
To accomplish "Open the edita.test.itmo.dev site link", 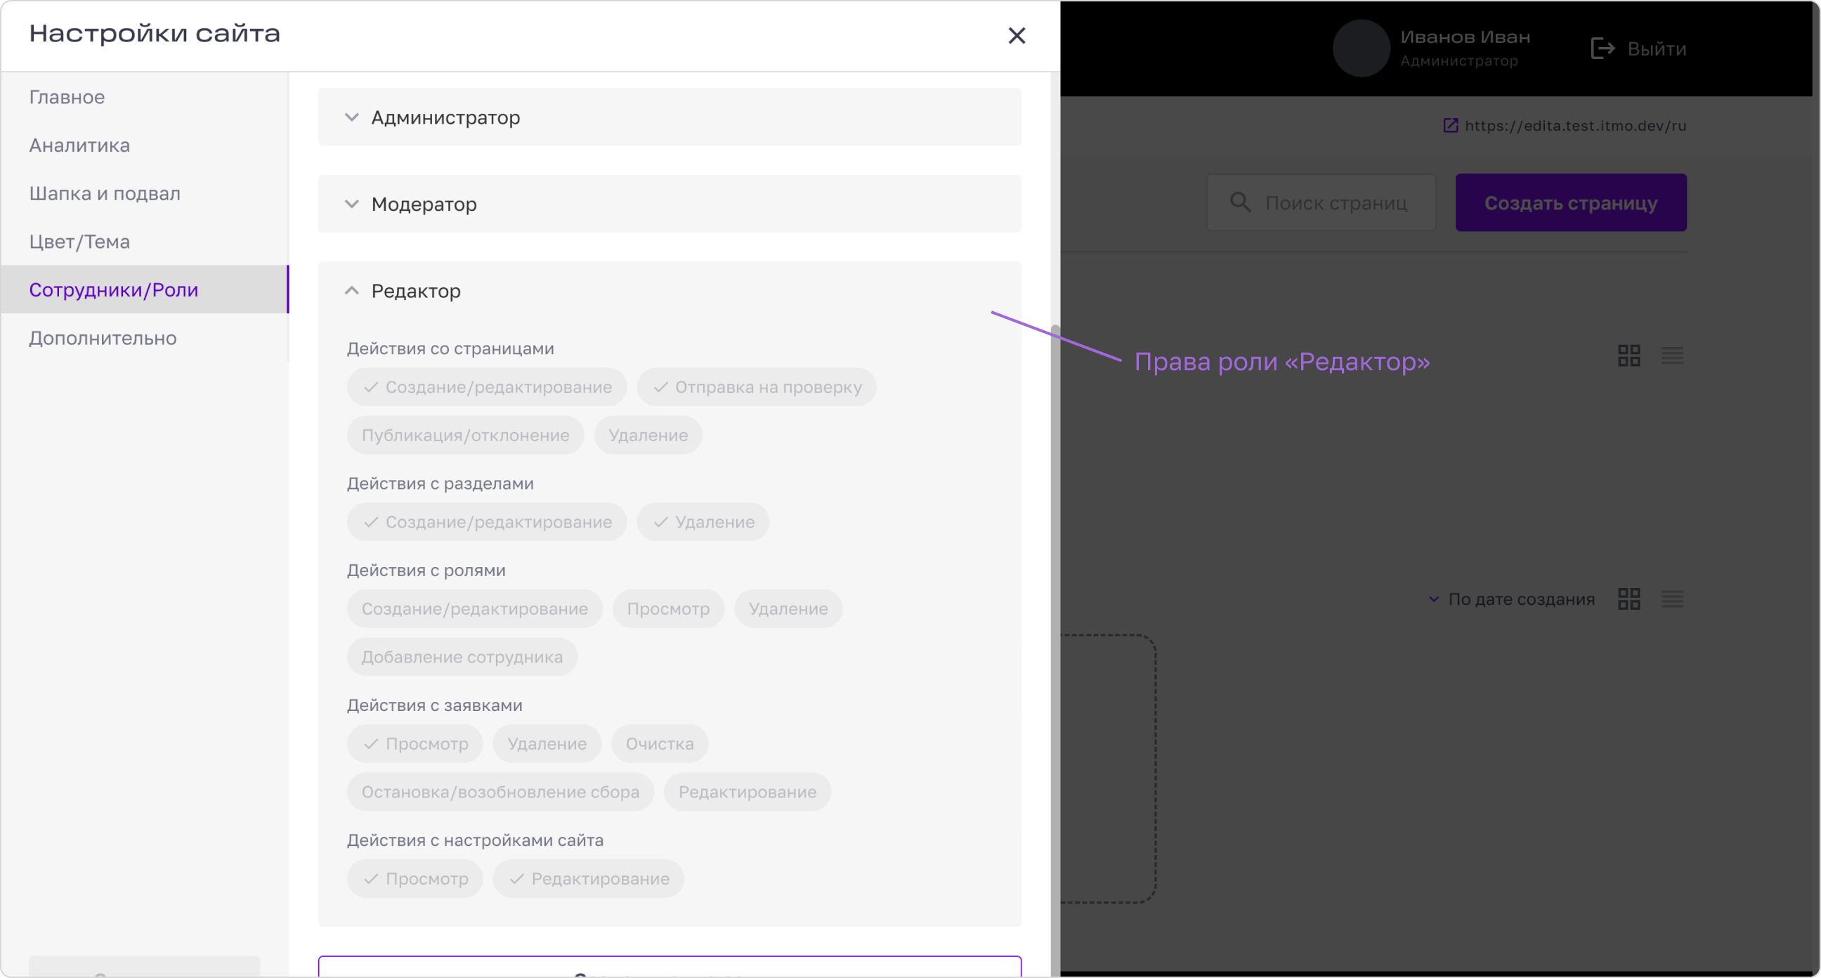I will [1575, 126].
